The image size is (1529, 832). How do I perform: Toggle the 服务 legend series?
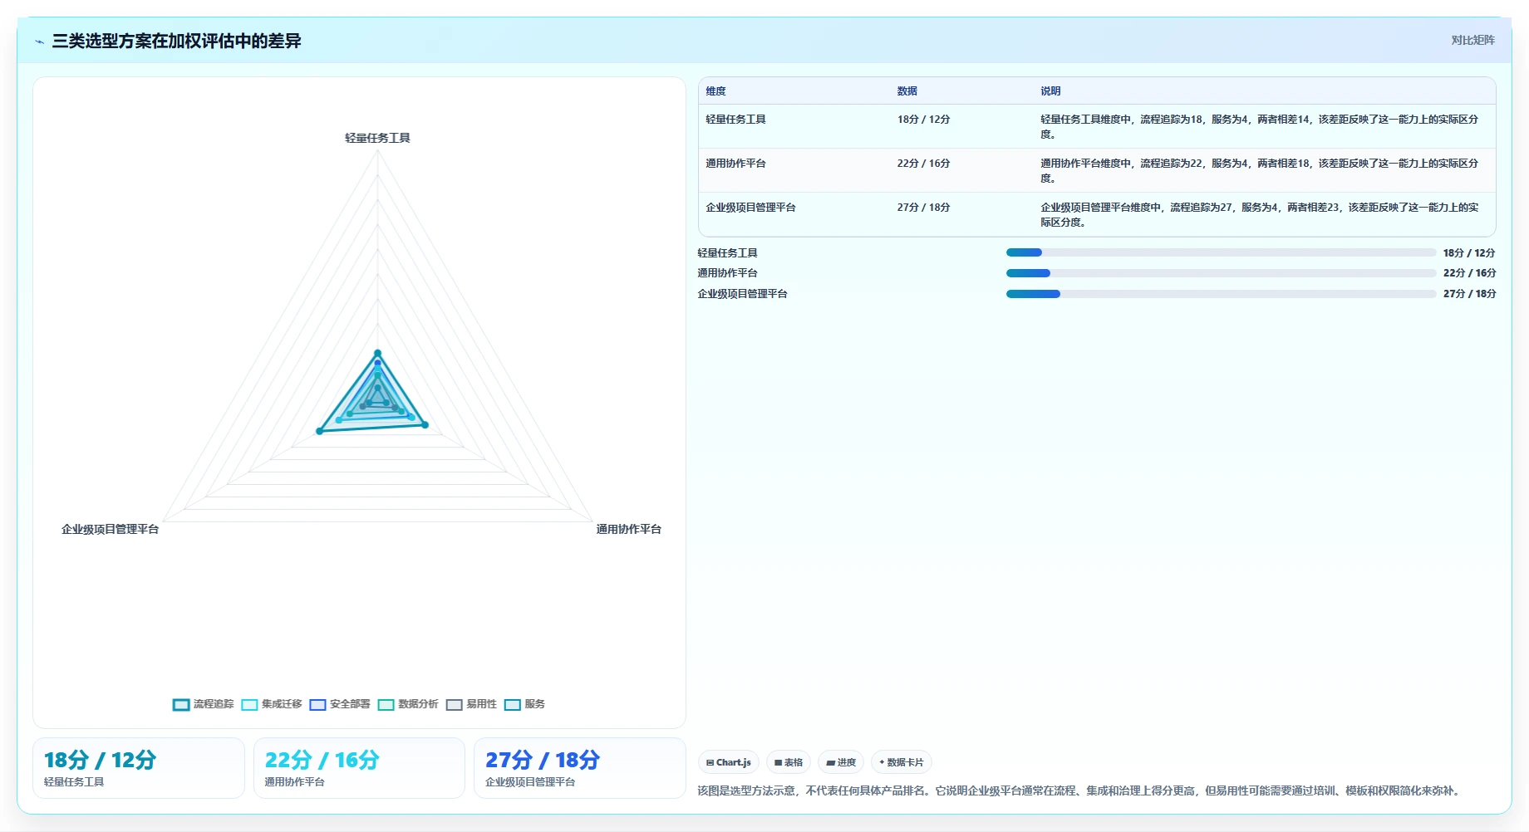524,704
